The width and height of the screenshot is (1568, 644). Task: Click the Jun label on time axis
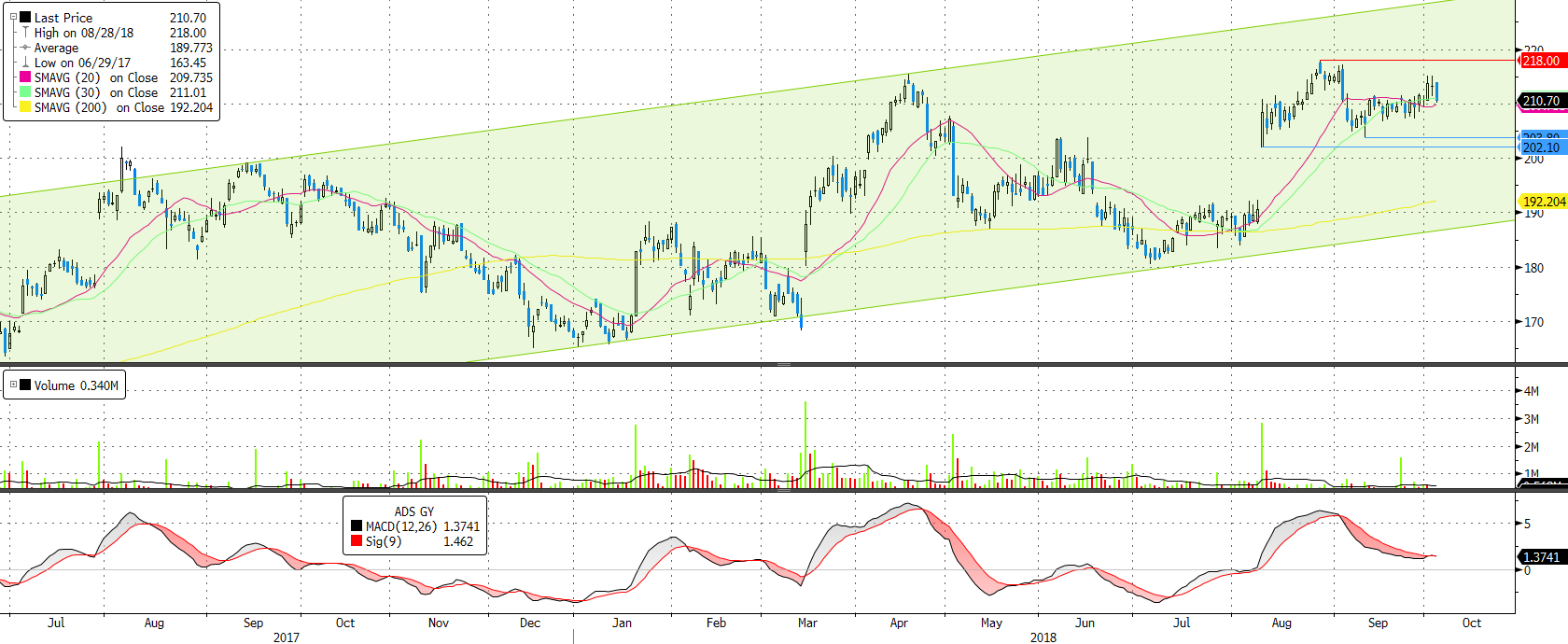[x=1085, y=623]
